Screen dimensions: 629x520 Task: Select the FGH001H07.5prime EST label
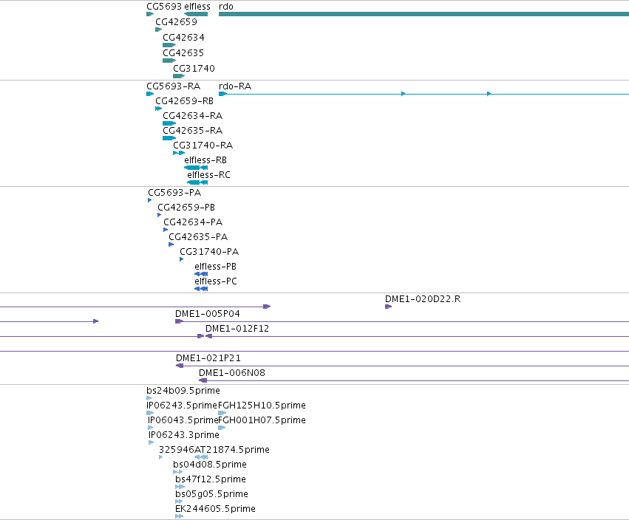click(x=262, y=420)
